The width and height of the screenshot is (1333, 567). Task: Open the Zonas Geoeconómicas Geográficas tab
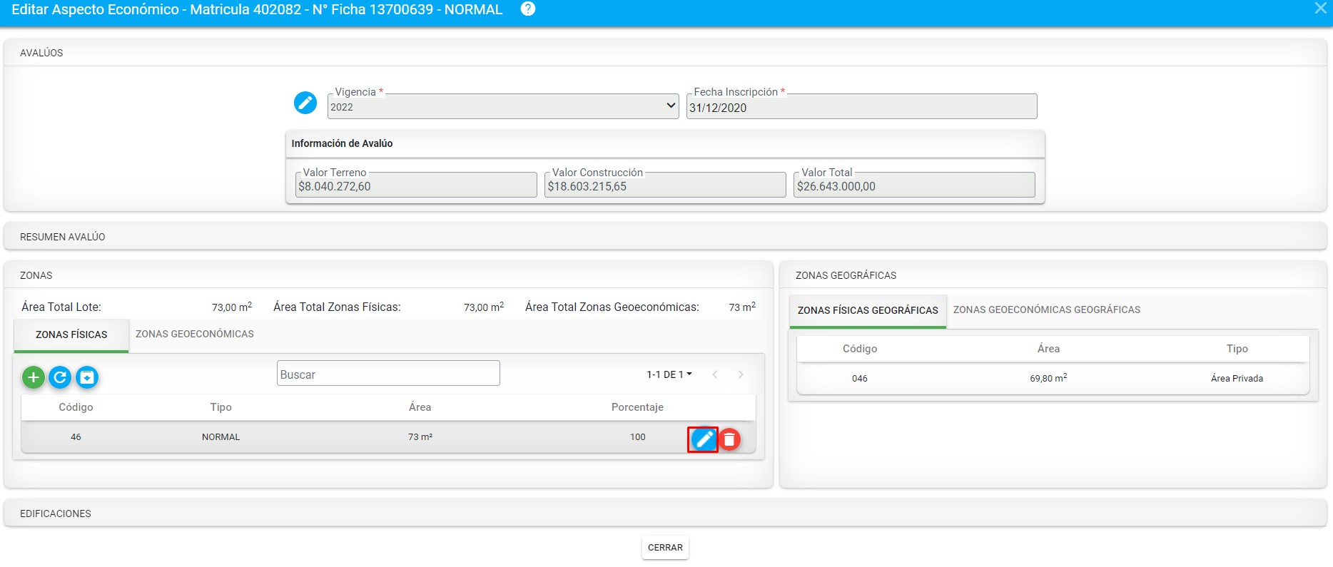pyautogui.click(x=1046, y=310)
